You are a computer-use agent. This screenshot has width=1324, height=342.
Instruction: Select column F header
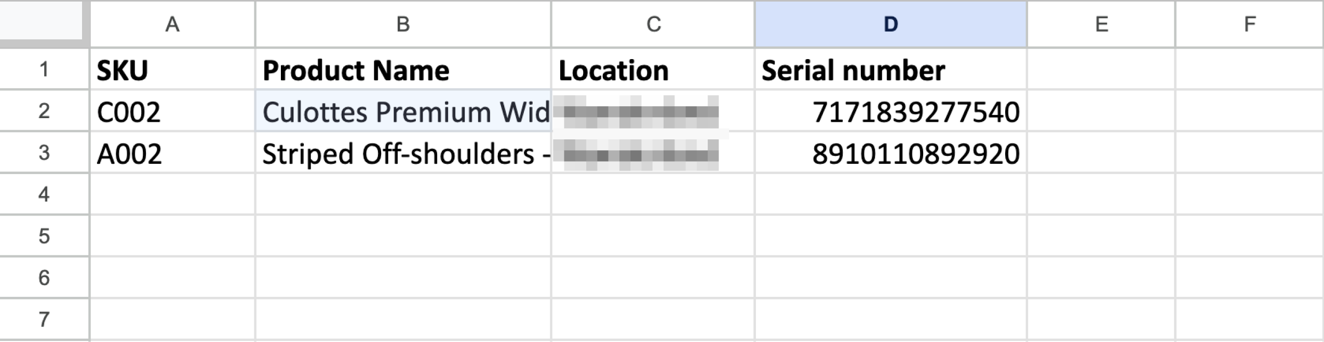click(1250, 24)
